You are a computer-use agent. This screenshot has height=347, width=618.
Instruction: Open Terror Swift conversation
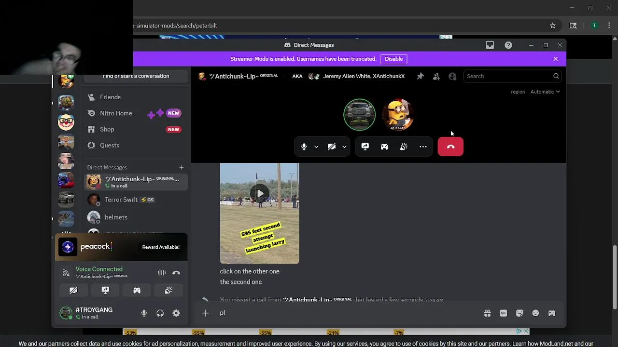pyautogui.click(x=136, y=200)
